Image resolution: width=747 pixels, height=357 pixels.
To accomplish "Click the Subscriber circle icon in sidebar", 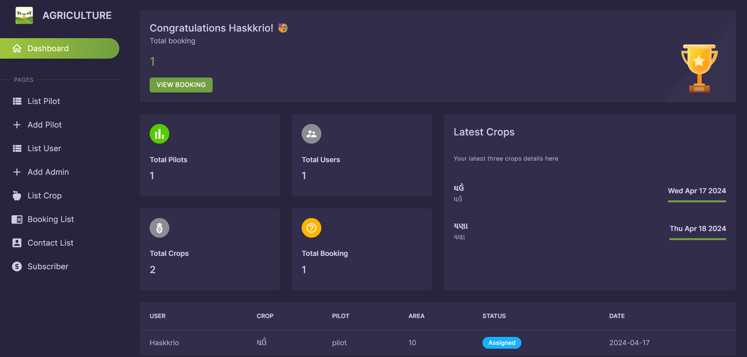I will (17, 266).
